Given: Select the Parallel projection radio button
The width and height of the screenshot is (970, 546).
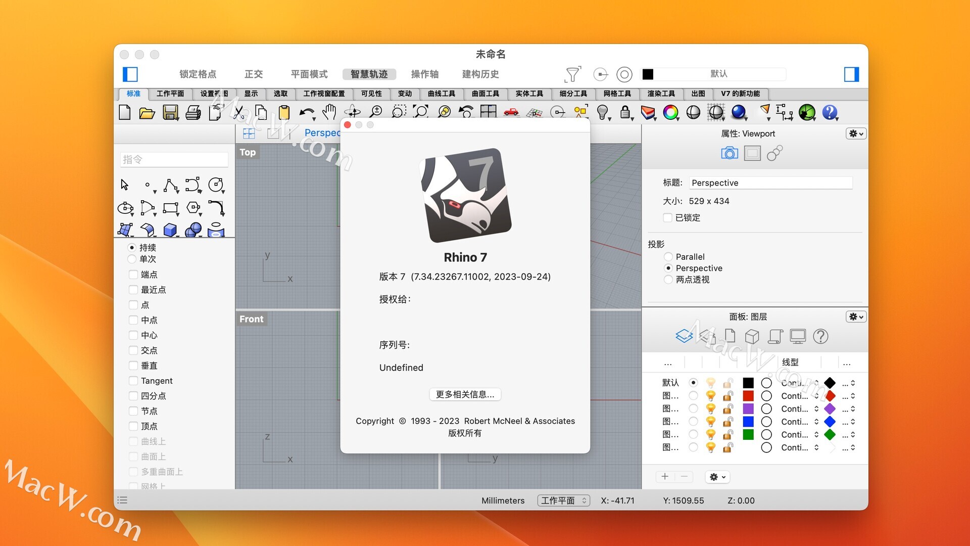Looking at the screenshot, I should coord(668,257).
